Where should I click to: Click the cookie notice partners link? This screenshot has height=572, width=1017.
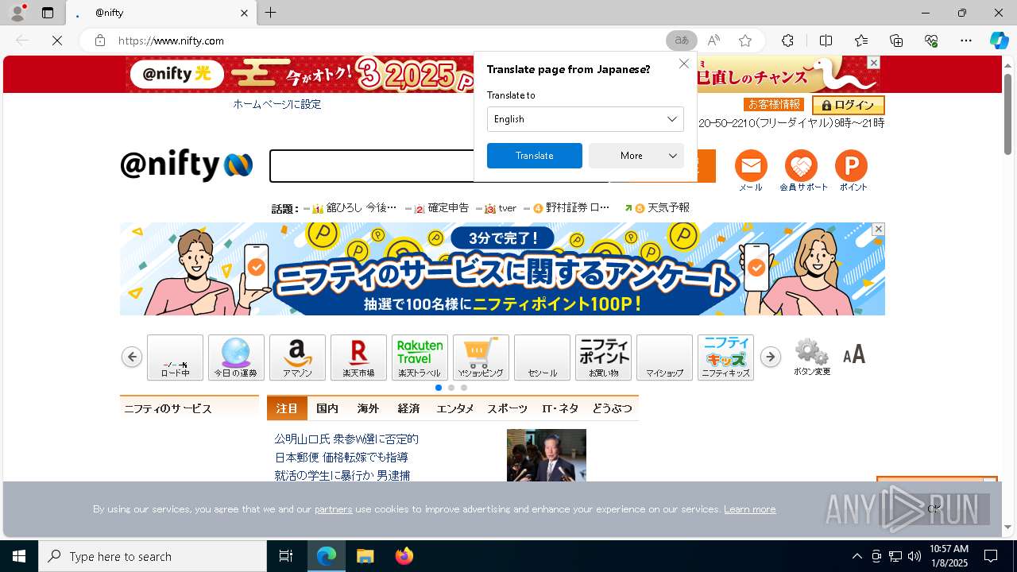[x=334, y=509]
